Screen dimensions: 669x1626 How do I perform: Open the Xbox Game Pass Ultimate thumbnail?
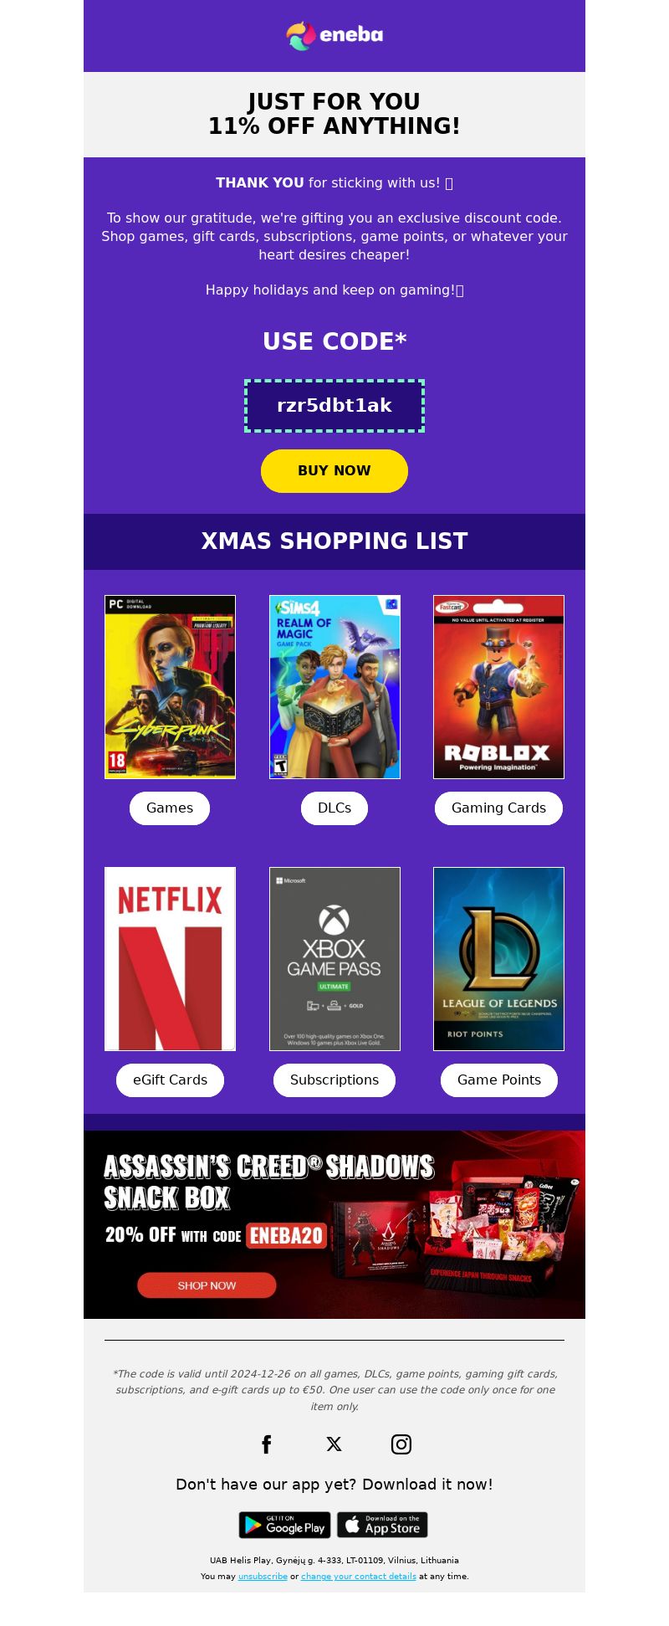click(x=334, y=959)
